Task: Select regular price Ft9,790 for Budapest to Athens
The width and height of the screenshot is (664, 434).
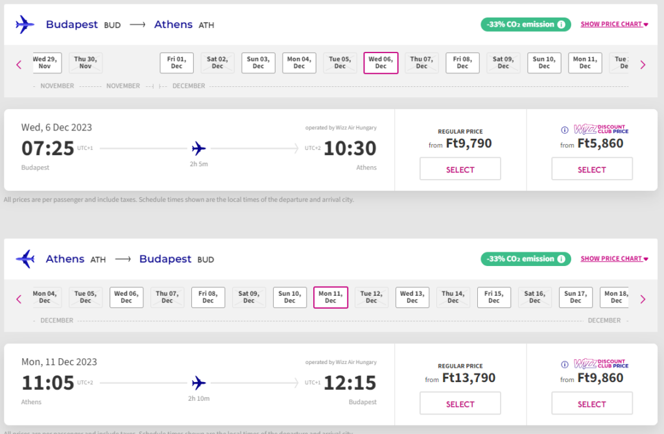Action: (460, 169)
